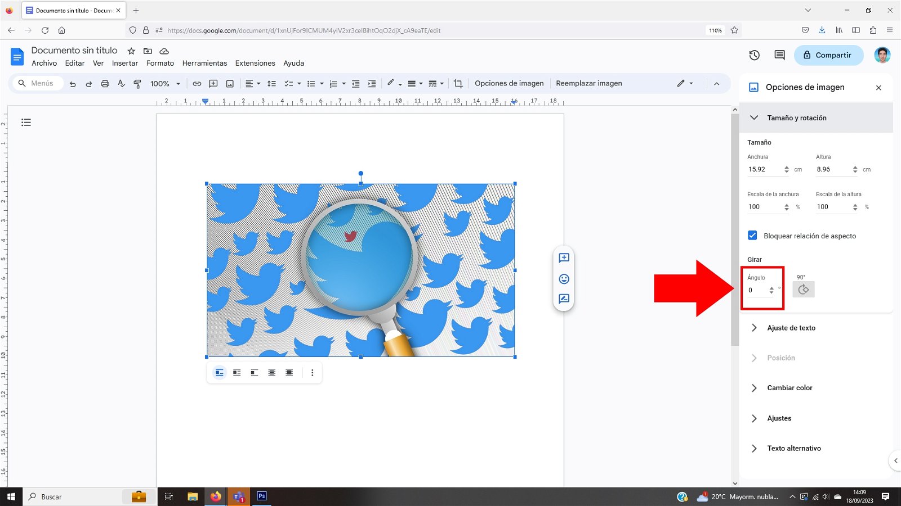Image resolution: width=901 pixels, height=506 pixels.
Task: Hide the menus with the up arrow
Action: [716, 84]
